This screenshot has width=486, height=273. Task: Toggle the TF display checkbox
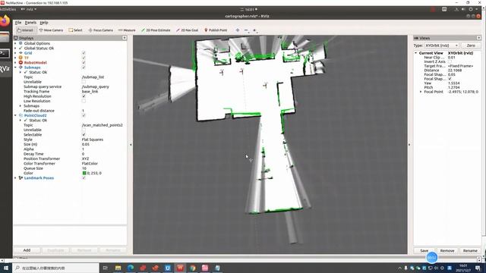coord(84,58)
